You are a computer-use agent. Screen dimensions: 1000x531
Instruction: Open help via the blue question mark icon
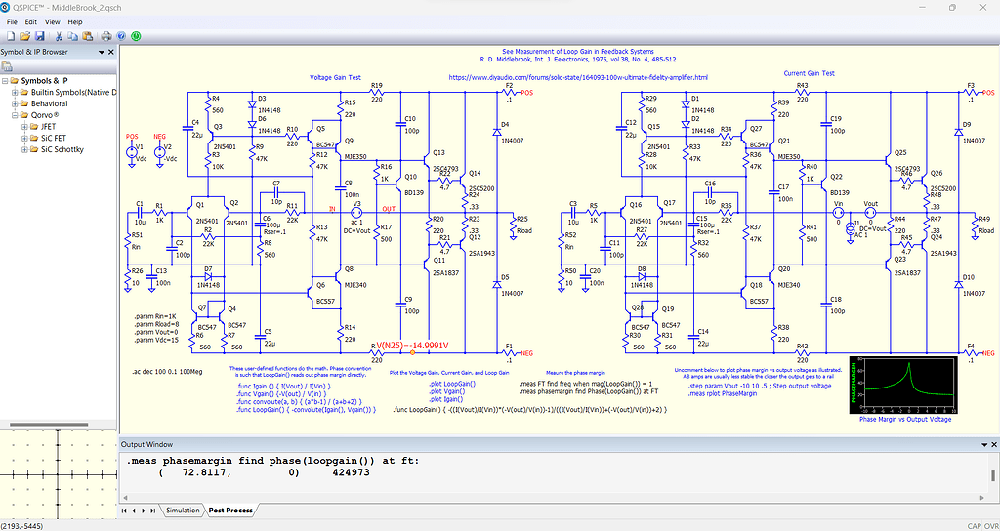coord(121,36)
